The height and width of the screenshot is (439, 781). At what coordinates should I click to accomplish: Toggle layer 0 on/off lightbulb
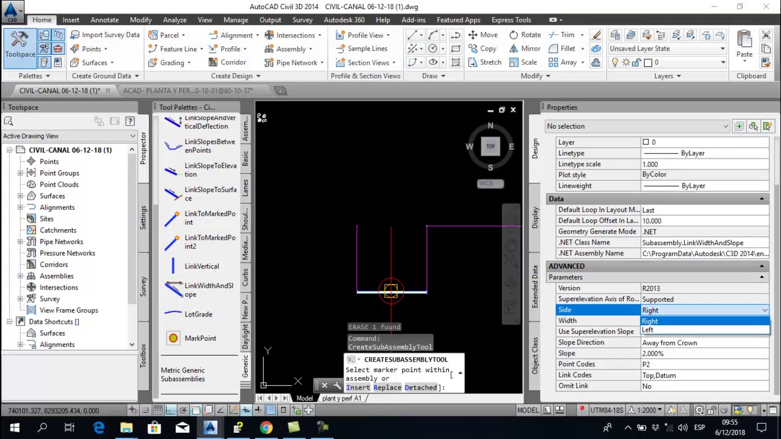[x=614, y=62]
